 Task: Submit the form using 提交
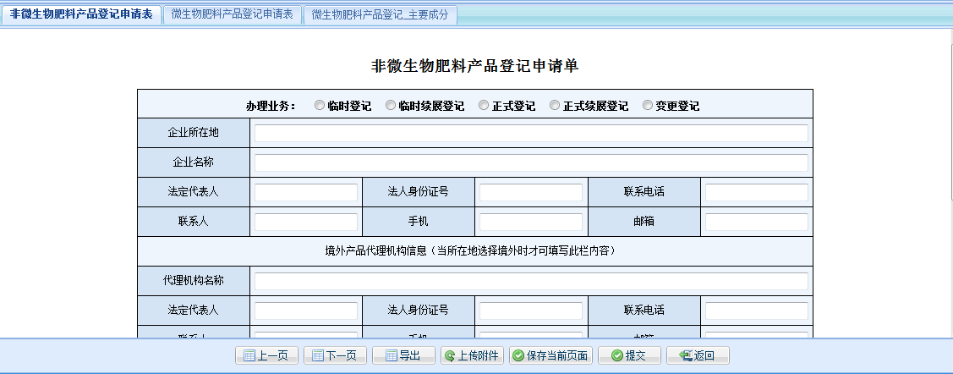pos(629,355)
